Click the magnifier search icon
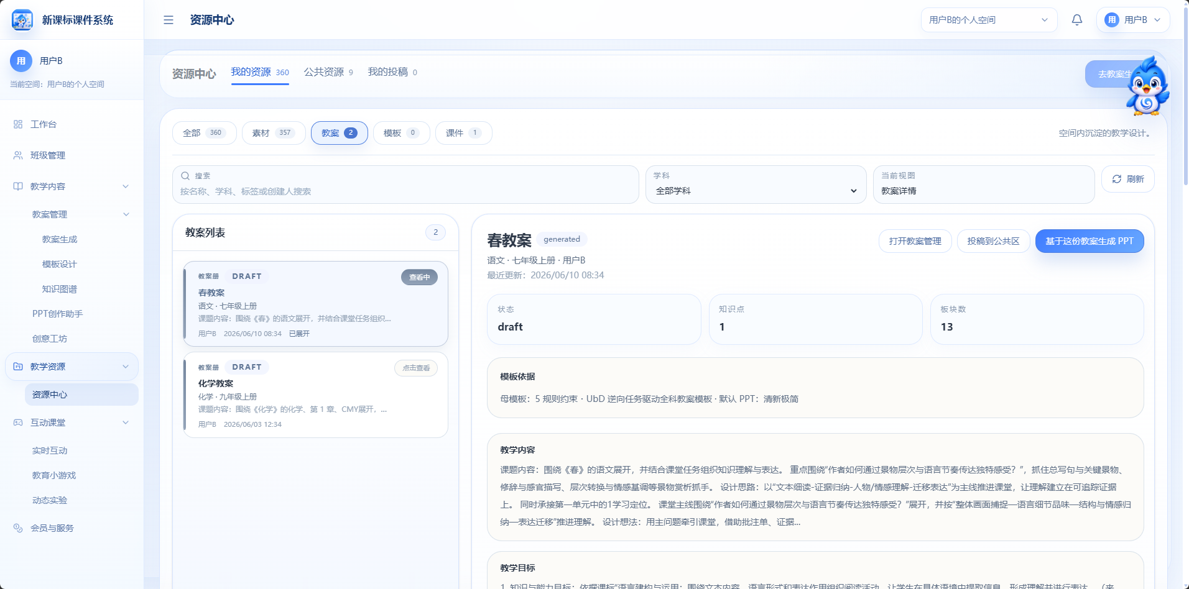This screenshot has width=1189, height=589. (185, 176)
